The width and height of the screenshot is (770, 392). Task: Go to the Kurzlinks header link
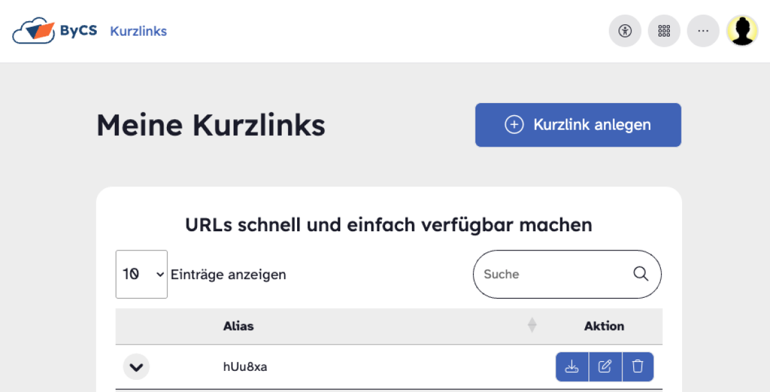139,31
